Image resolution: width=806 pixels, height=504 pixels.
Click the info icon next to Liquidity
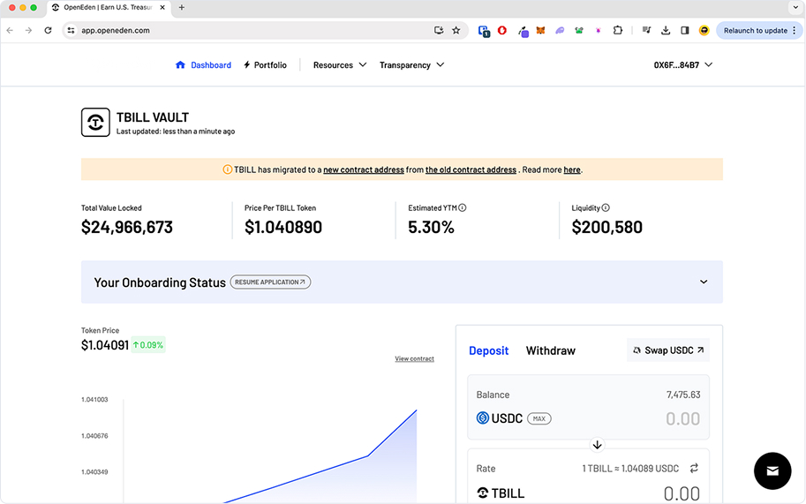606,207
